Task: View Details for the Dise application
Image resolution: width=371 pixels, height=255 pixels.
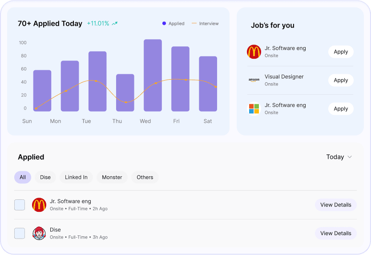Action: tap(336, 233)
